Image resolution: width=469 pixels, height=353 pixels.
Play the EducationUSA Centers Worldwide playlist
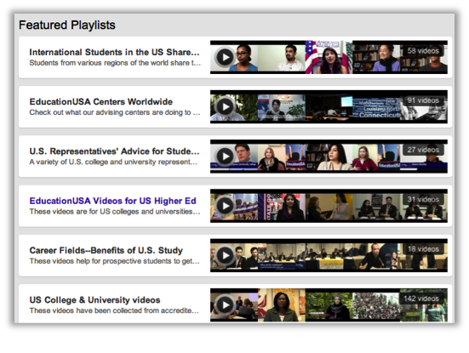225,106
